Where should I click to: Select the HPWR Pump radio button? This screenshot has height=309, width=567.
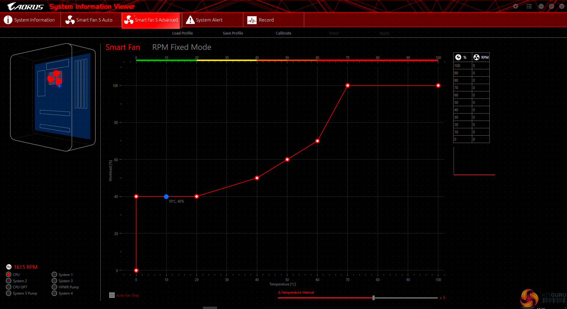pos(54,287)
